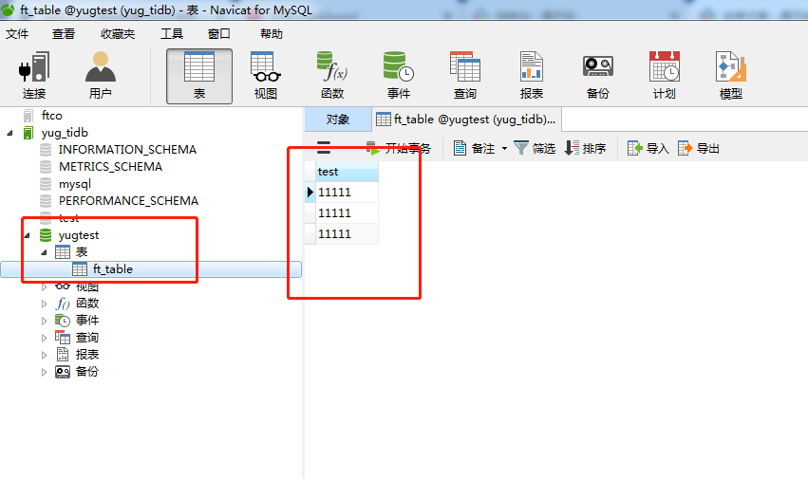
Task: Open the 用户 (User) toolbar icon
Action: click(101, 76)
